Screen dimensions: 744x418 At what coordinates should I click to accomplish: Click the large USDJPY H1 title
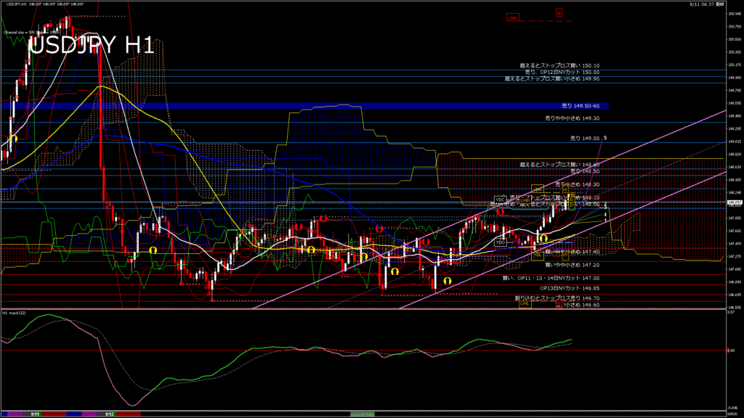[x=91, y=46]
